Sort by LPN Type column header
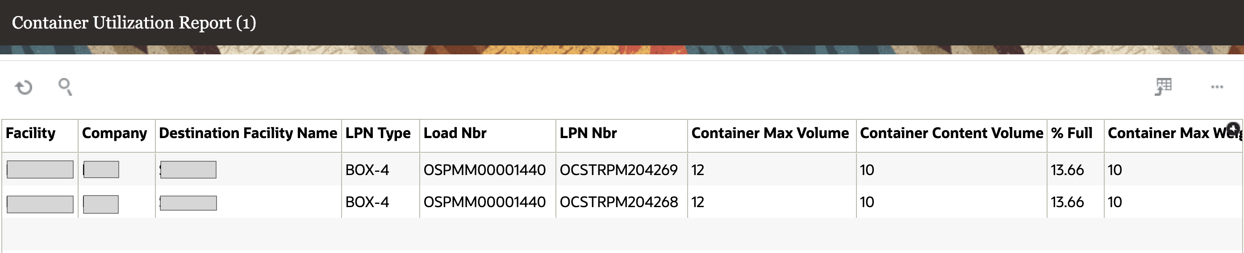Image resolution: width=1244 pixels, height=253 pixels. [378, 133]
